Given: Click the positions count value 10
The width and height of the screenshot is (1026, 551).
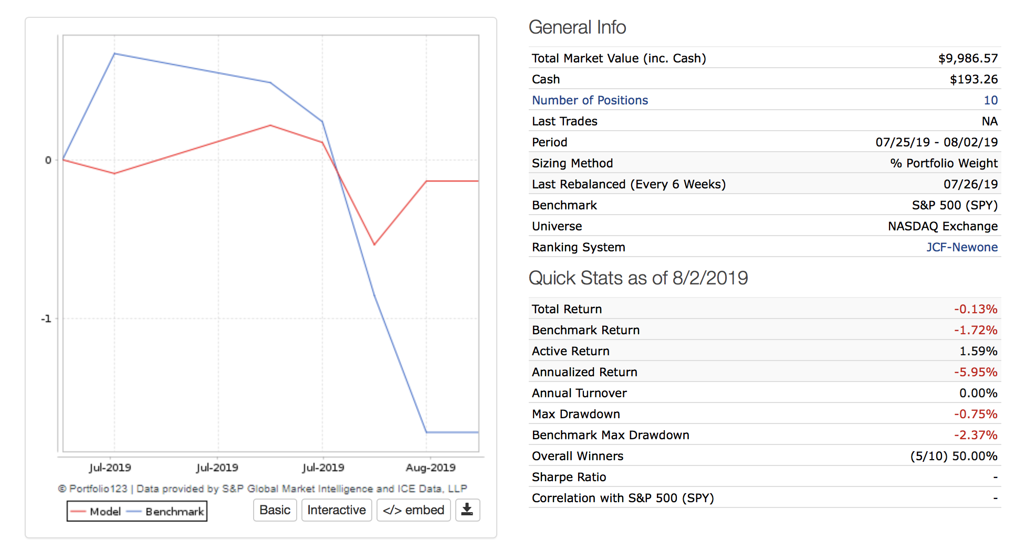Looking at the screenshot, I should 990,100.
